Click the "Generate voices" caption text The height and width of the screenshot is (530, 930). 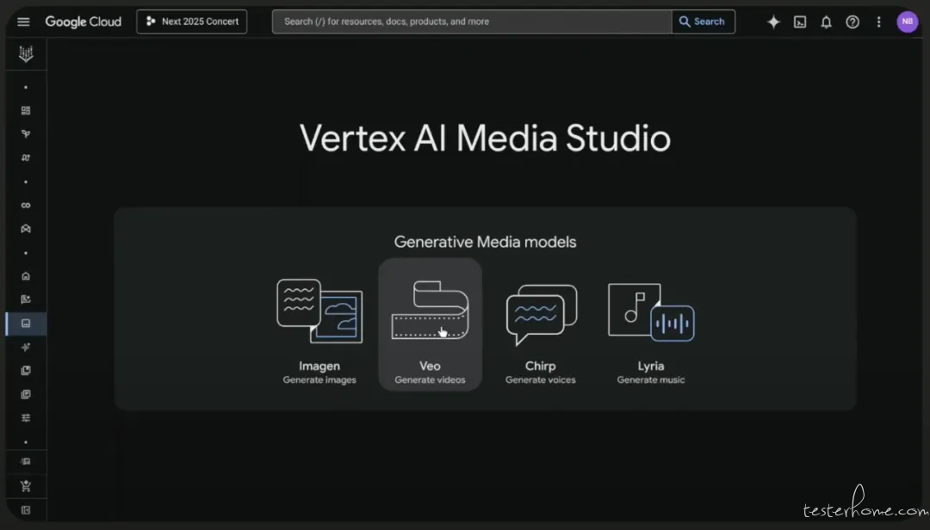540,380
